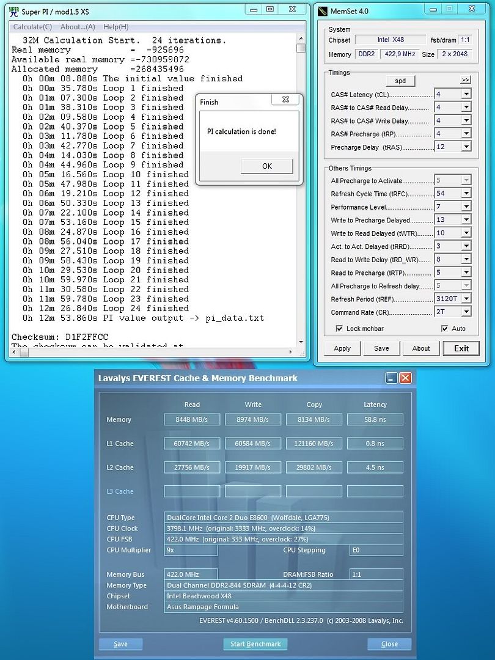Open the Calculate menu in Super PI
Screen dimensions: 495x660
click(32, 27)
